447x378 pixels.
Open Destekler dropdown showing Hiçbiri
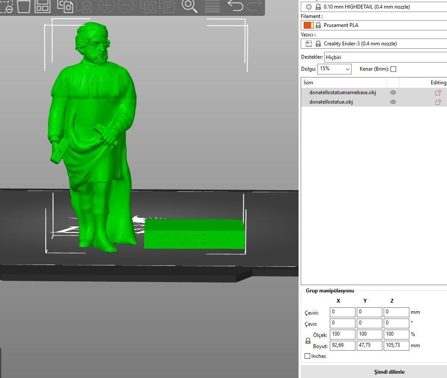tap(385, 57)
